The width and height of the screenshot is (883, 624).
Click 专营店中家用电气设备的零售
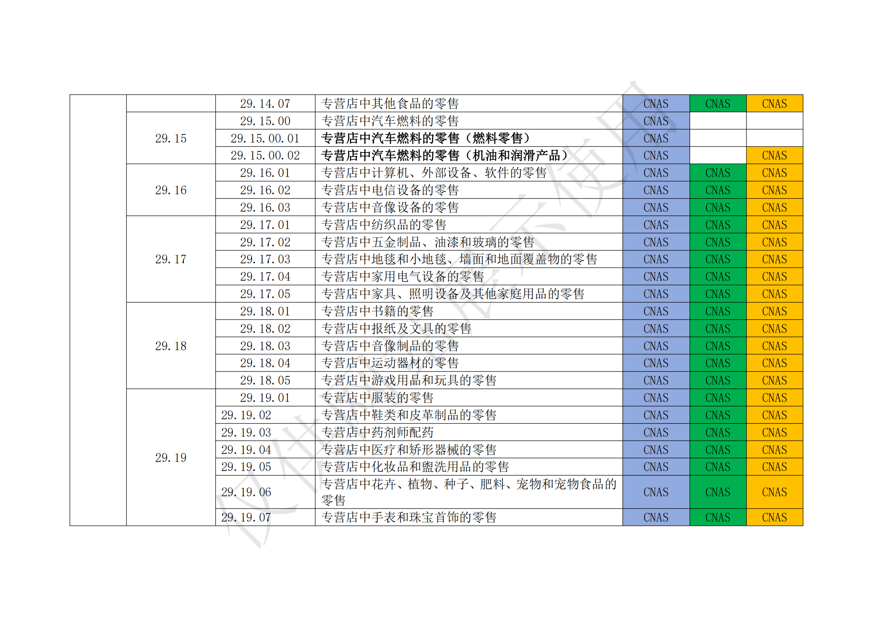coord(403,276)
